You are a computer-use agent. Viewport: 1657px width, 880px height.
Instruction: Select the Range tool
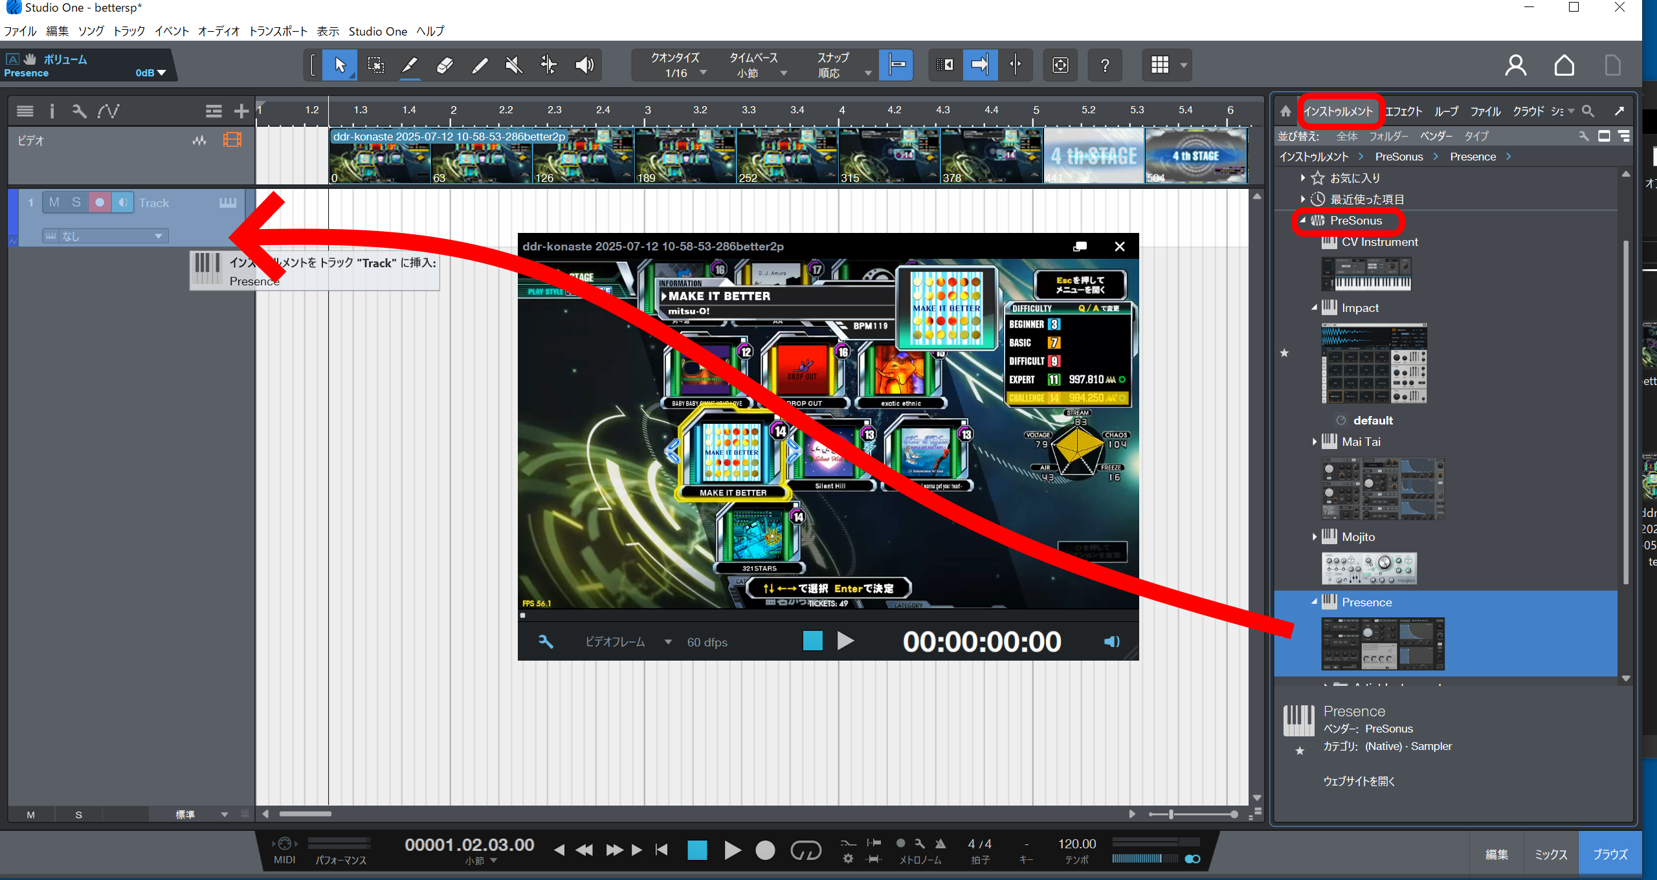(x=375, y=65)
